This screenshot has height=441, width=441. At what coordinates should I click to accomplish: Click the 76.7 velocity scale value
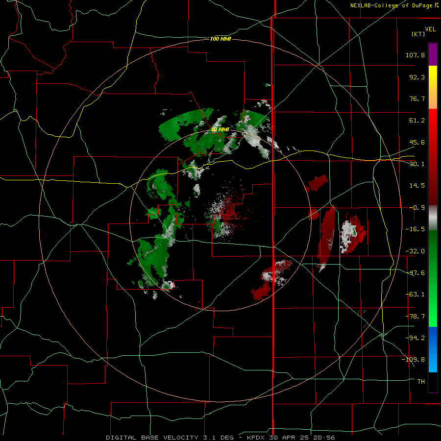pos(417,98)
